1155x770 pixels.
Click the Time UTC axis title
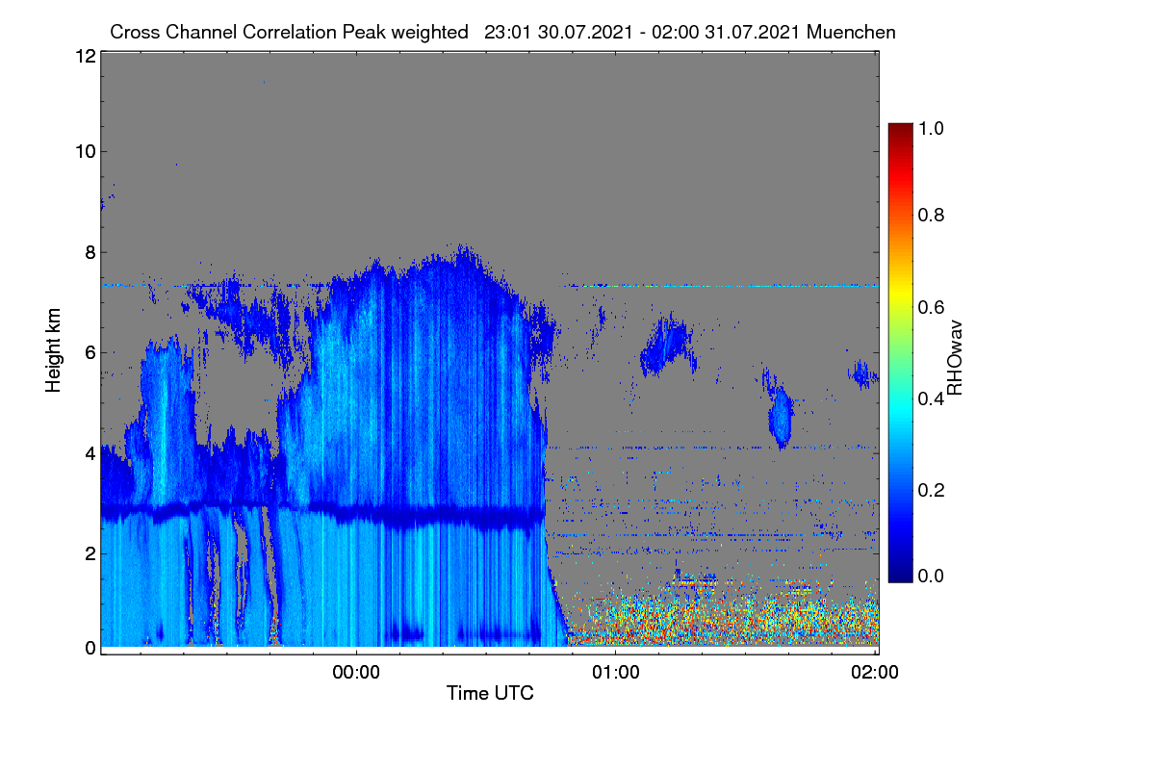[490, 693]
